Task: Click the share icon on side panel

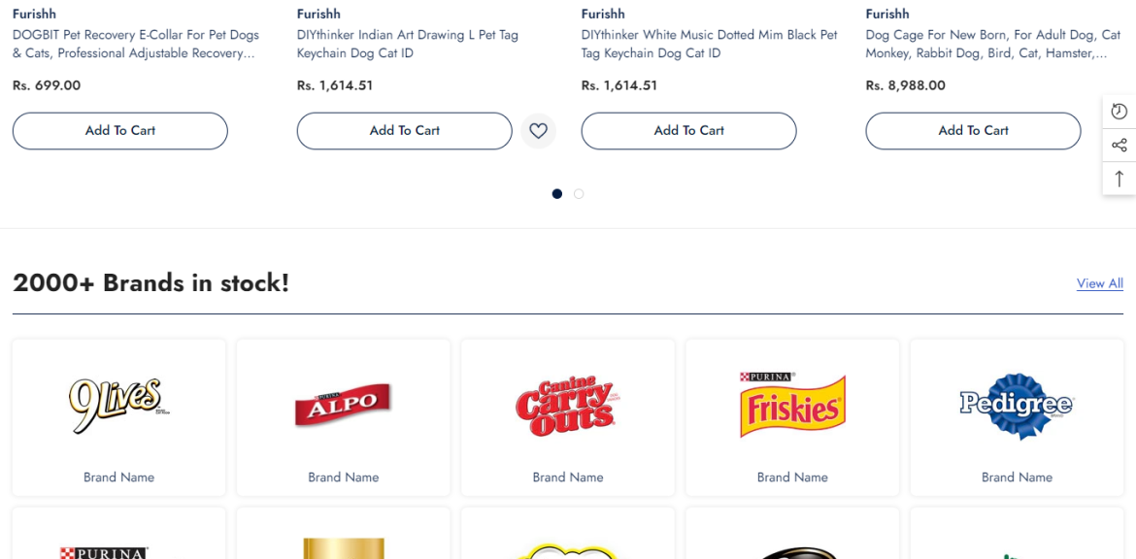Action: click(x=1119, y=145)
